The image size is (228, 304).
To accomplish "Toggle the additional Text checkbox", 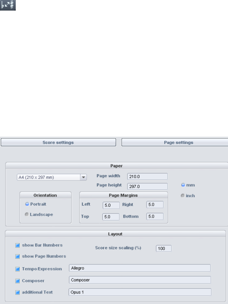I will [18, 292].
